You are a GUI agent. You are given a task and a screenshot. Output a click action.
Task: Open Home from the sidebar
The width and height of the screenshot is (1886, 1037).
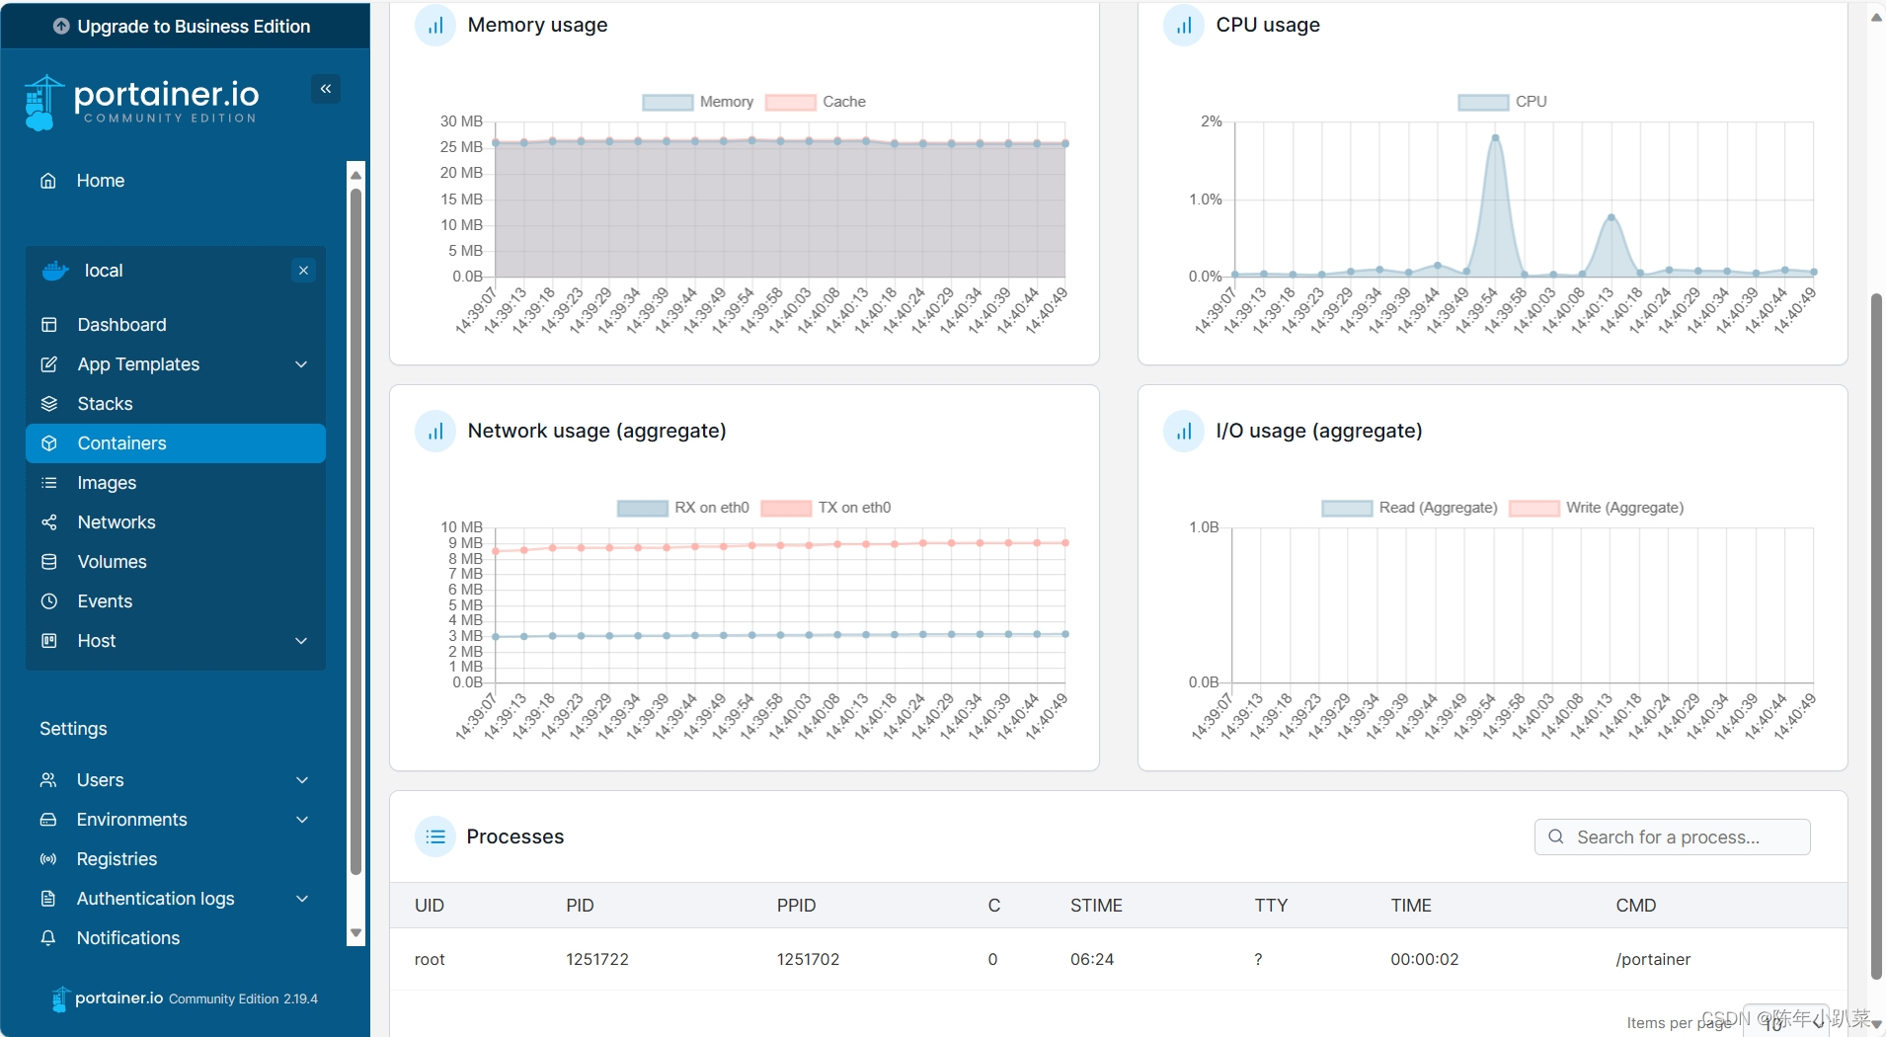(x=100, y=181)
